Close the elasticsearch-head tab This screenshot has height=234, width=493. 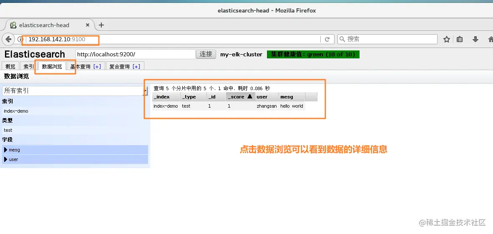tap(88, 25)
